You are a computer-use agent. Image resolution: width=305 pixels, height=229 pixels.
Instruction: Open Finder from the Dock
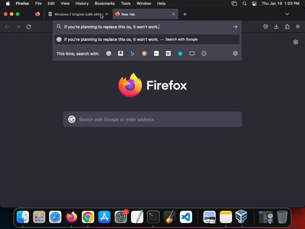tap(23, 217)
